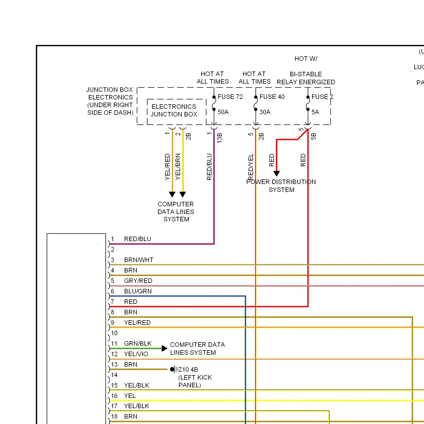Select the 30A fuse rating text

click(265, 112)
